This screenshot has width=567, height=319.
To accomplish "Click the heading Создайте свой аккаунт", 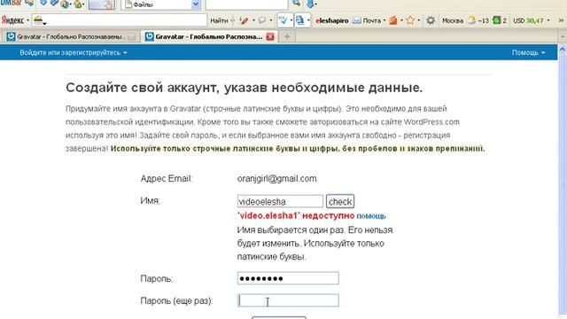I will [x=245, y=88].
